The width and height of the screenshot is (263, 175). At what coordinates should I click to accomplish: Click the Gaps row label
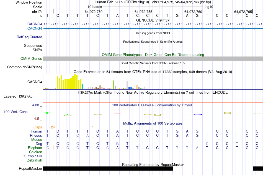point(38,127)
